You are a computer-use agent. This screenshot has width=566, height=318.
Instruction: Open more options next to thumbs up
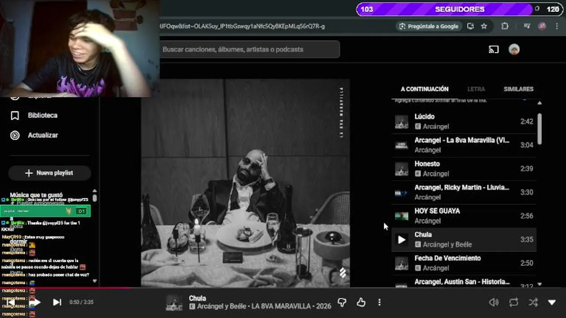[379, 302]
